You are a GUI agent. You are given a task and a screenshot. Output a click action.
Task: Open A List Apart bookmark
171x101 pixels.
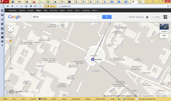129,99
